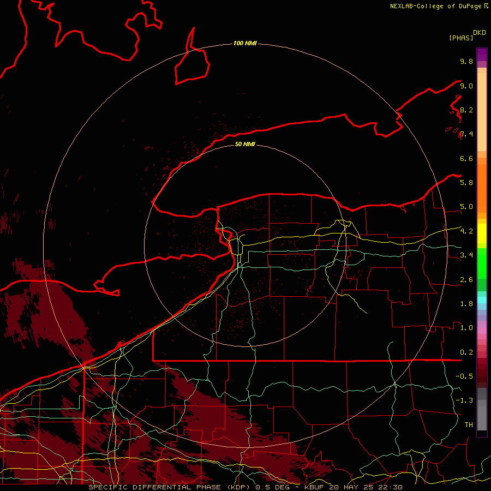This screenshot has height=491, width=491.
Task: Click the 0.2 value on the color scale
Action: point(466,352)
